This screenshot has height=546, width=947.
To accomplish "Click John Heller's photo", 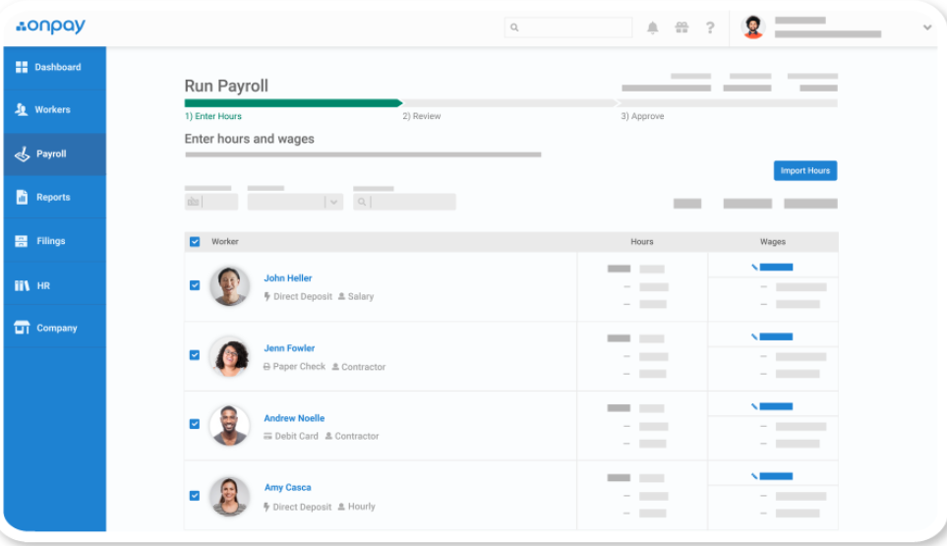I will [229, 286].
